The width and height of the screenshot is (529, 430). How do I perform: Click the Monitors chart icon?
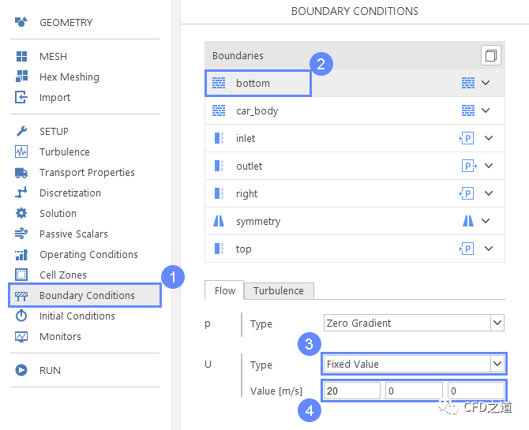click(22, 336)
